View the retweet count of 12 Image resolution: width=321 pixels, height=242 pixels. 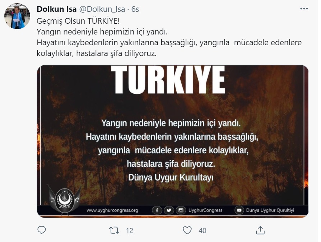point(129,231)
